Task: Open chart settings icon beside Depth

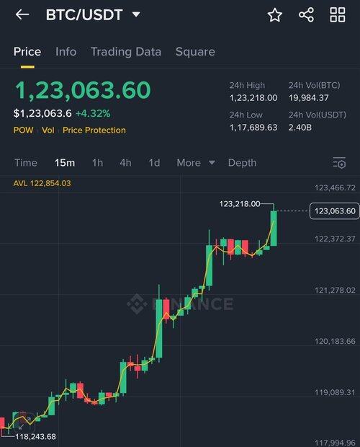Action: pyautogui.click(x=339, y=163)
